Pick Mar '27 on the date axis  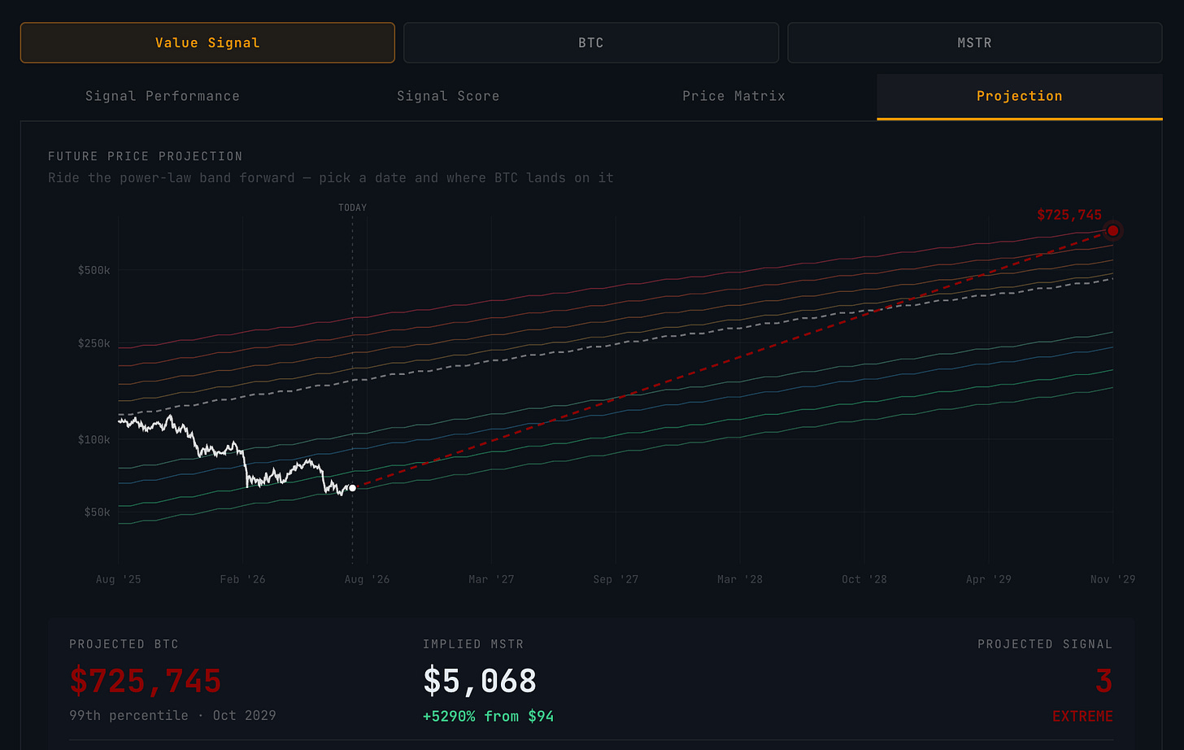pos(491,579)
